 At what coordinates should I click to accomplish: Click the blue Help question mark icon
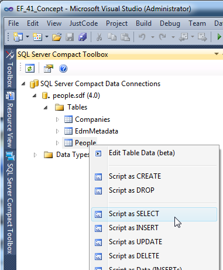(63, 69)
